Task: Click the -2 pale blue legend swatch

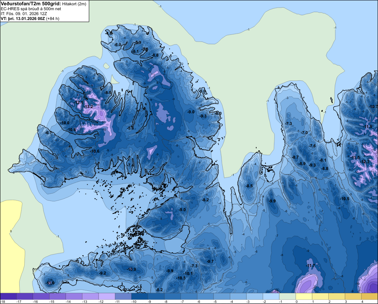Action: (271, 296)
